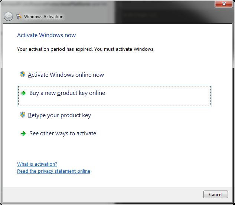This screenshot has height=205, width=235.
Task: Click green arrow beside See other ways to activate
Action: coord(23,133)
